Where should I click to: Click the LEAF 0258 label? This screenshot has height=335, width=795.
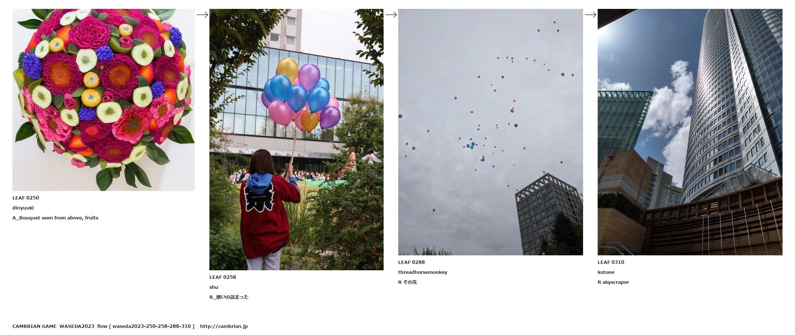(223, 277)
